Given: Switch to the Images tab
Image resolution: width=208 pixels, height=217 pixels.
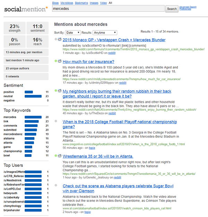Looking at the screenshot, I should [x=94, y=3].
